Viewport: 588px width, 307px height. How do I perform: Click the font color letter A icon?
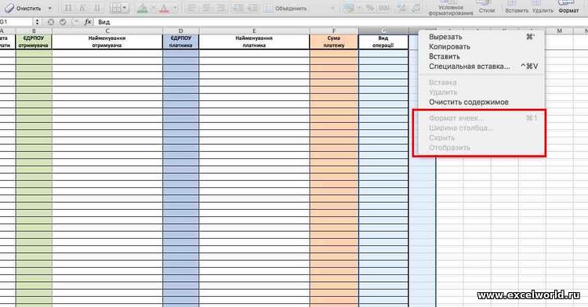click(x=164, y=9)
